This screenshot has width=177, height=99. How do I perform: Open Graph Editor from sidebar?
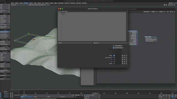(x=5, y=21)
